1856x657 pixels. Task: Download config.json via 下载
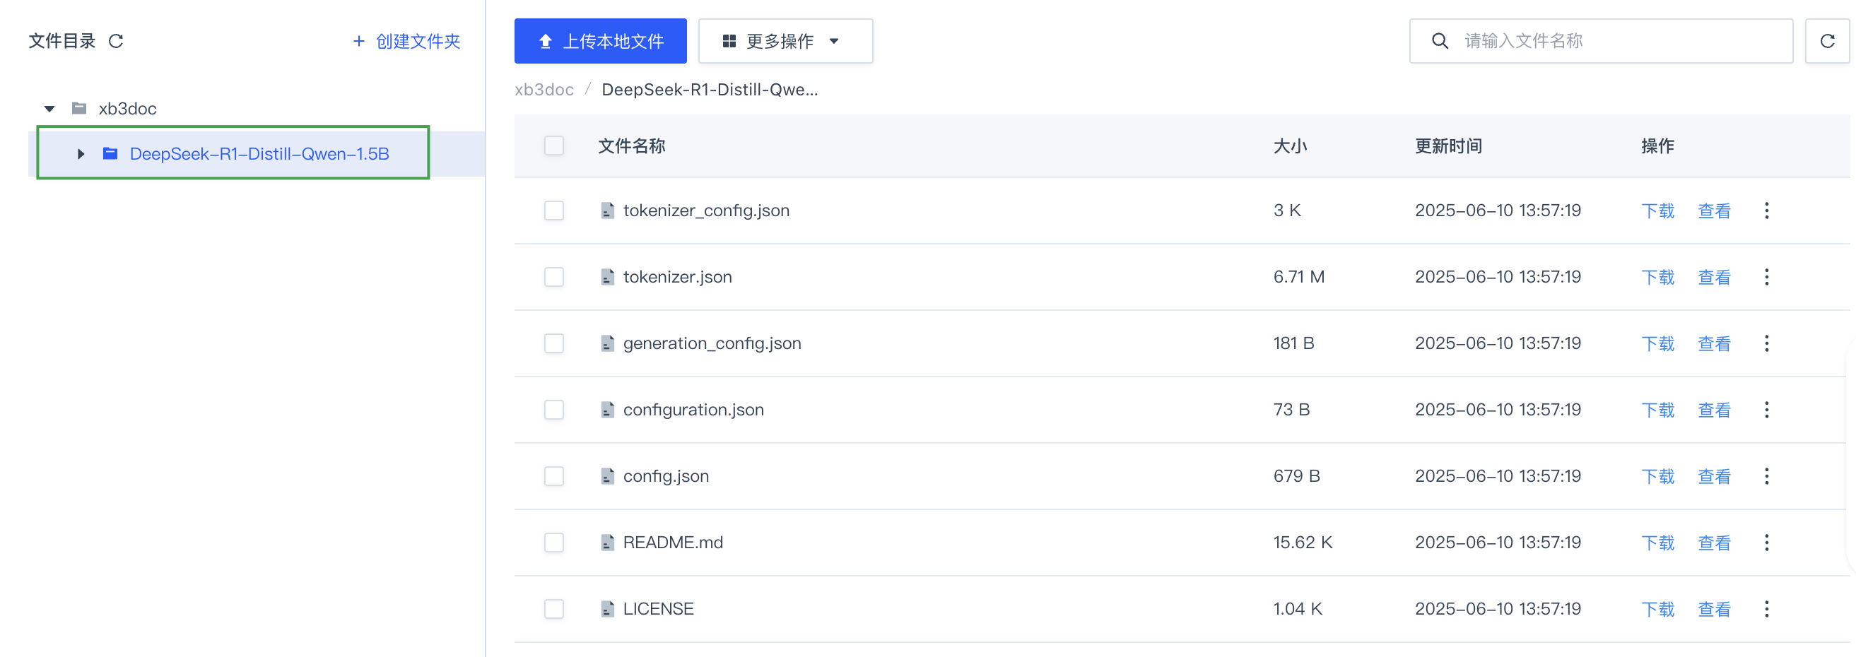(x=1658, y=476)
